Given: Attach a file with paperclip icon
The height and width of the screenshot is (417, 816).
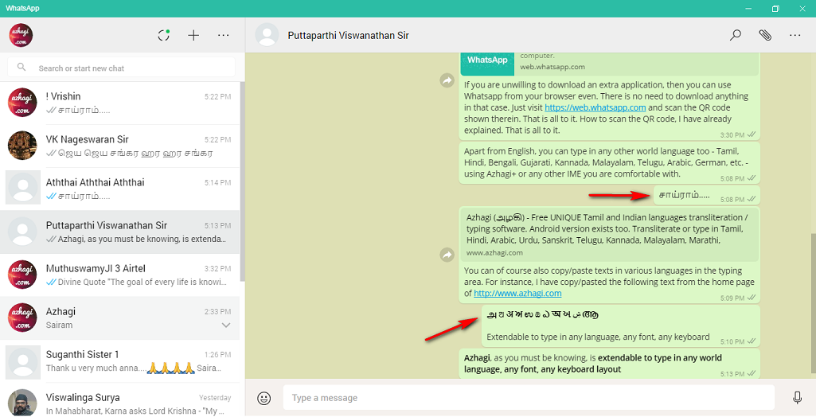Looking at the screenshot, I should [765, 35].
